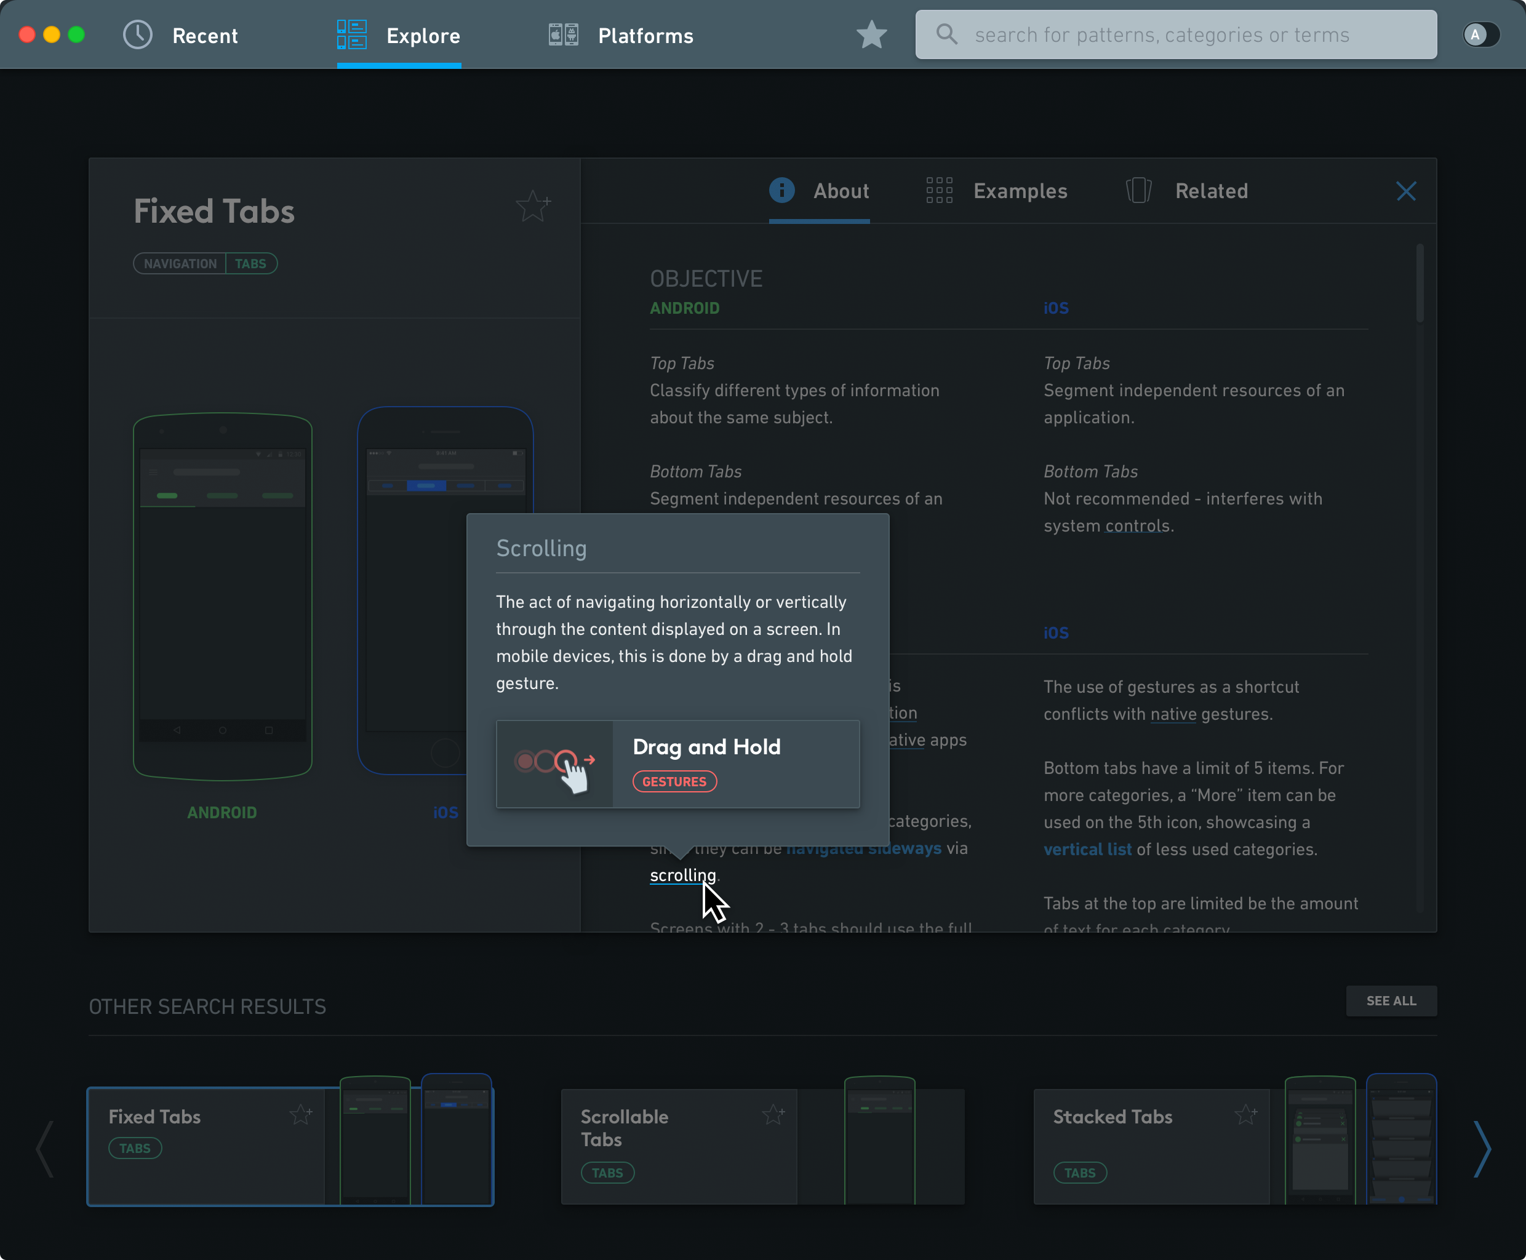Switch to the Explore tab
Image resolution: width=1526 pixels, height=1260 pixels.
click(x=399, y=35)
